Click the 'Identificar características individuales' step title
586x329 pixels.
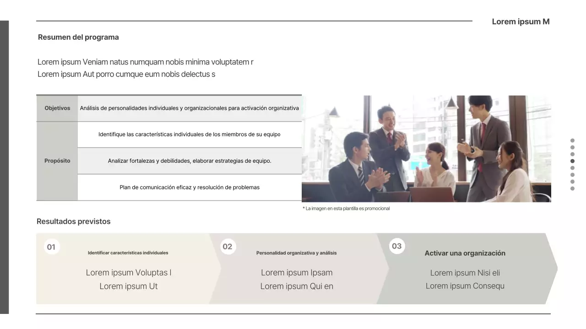coord(128,253)
